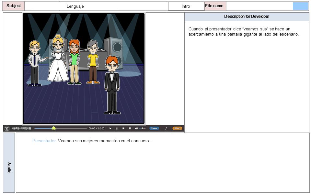Click the presenter in the black tuxedo

click(x=112, y=85)
